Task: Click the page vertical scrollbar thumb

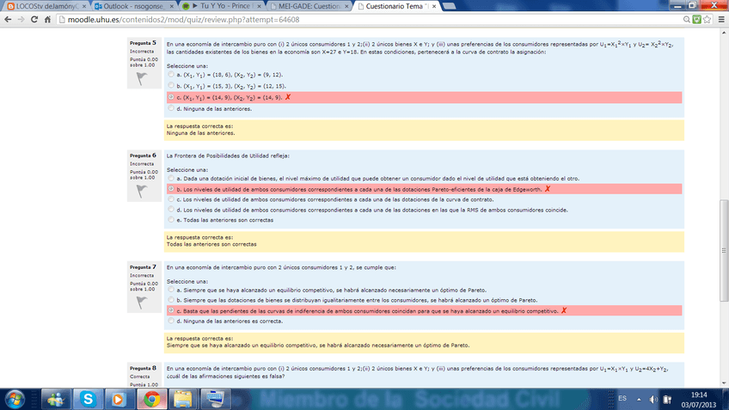Action: click(724, 250)
